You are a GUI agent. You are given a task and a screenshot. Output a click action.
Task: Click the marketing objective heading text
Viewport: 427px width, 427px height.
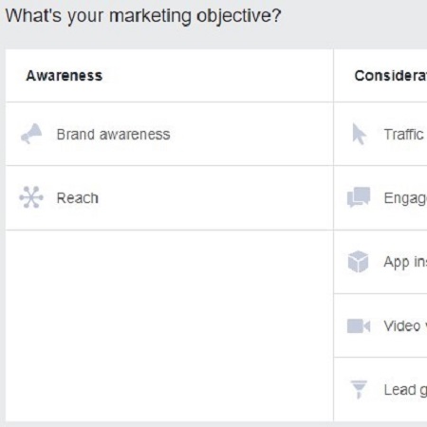pyautogui.click(x=143, y=16)
